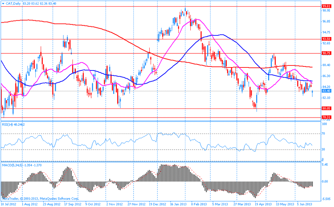Click the RSI scale value 100

[x=324, y=124]
